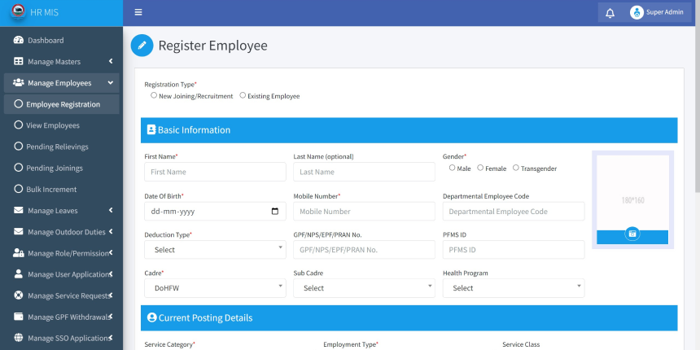Expand Manage Outdoor Duties chevron
This screenshot has width=700, height=350.
[x=111, y=231]
